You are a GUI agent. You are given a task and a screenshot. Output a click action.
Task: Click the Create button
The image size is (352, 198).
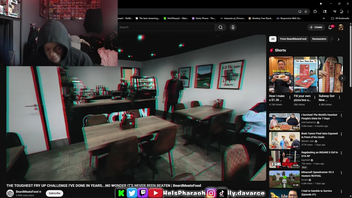tap(316, 27)
